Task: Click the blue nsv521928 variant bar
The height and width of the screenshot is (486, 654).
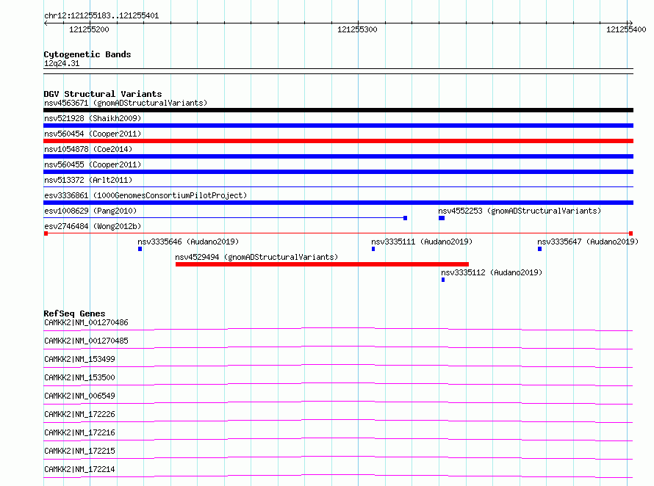Action: [x=338, y=126]
